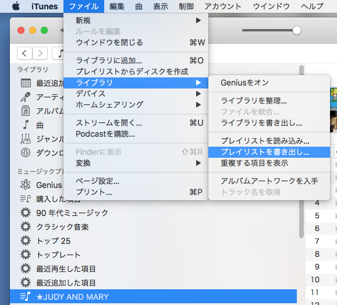Open the 編集 menu

coord(117,6)
